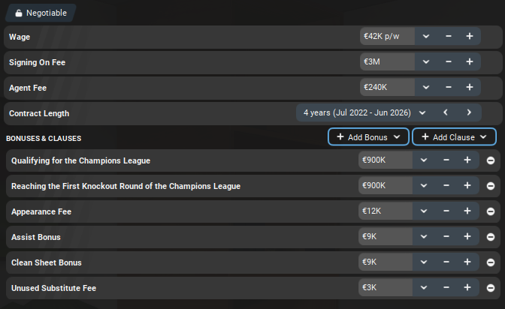
Task: Increase the Wage with plus icon
Action: (470, 36)
